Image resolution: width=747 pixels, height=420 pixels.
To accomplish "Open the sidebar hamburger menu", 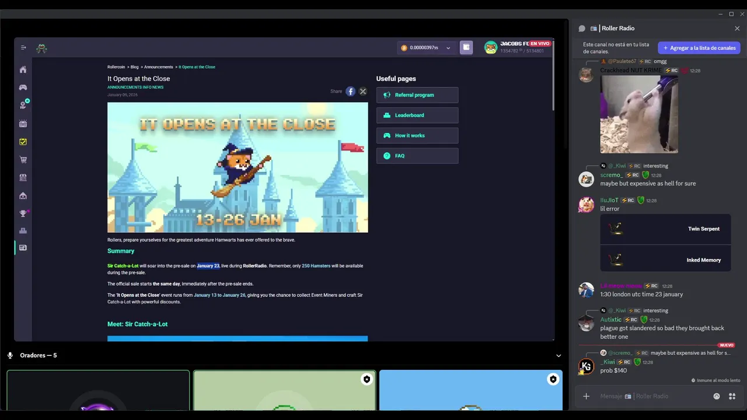I will [x=23, y=48].
